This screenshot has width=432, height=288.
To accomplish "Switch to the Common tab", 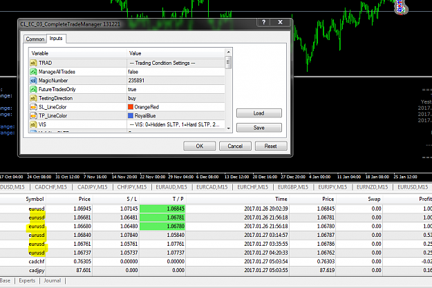I will [x=35, y=39].
